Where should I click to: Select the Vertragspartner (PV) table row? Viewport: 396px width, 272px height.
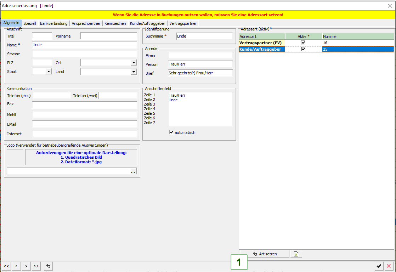coord(261,43)
